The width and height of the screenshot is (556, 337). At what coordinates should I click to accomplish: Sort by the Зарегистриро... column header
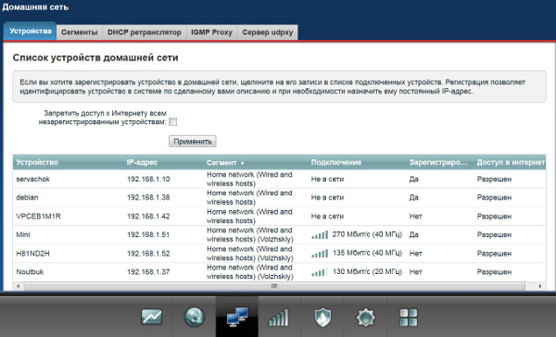(438, 162)
